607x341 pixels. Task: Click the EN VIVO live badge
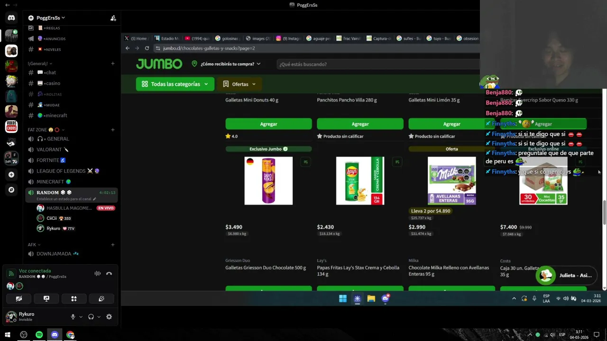pos(106,208)
